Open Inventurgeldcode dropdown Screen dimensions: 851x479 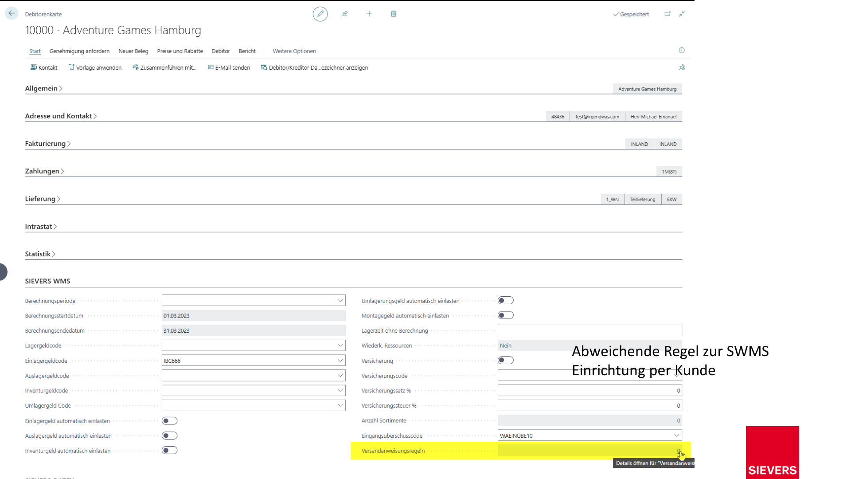[x=340, y=391]
